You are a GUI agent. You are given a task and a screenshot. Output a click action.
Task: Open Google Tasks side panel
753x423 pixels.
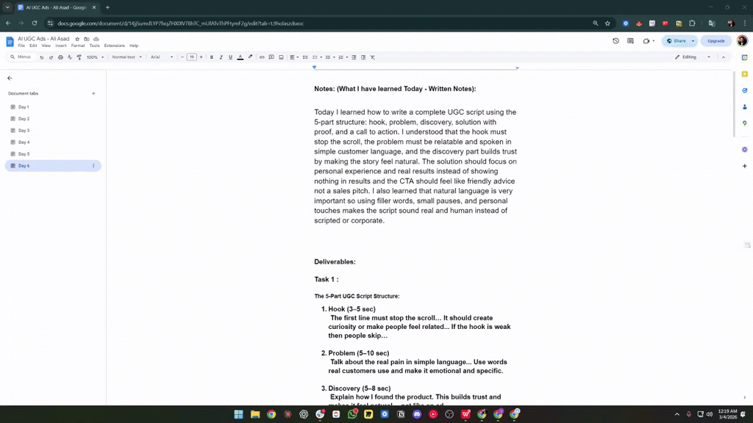coord(744,90)
